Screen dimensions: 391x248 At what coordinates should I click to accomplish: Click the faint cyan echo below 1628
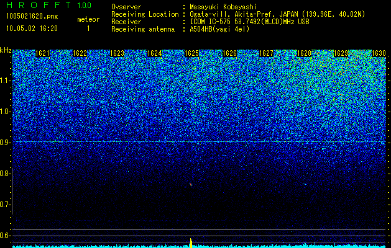(305, 184)
